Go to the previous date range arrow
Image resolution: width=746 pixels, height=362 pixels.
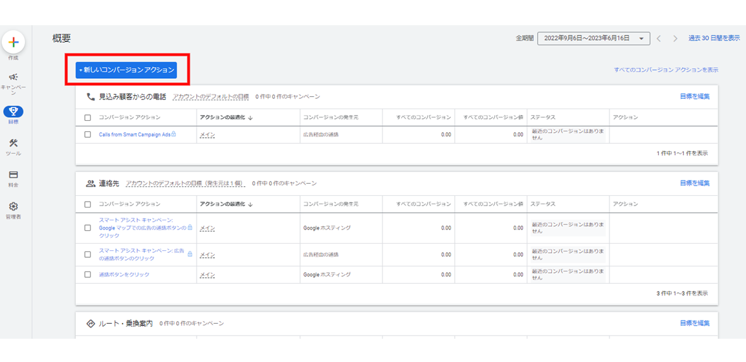[659, 39]
